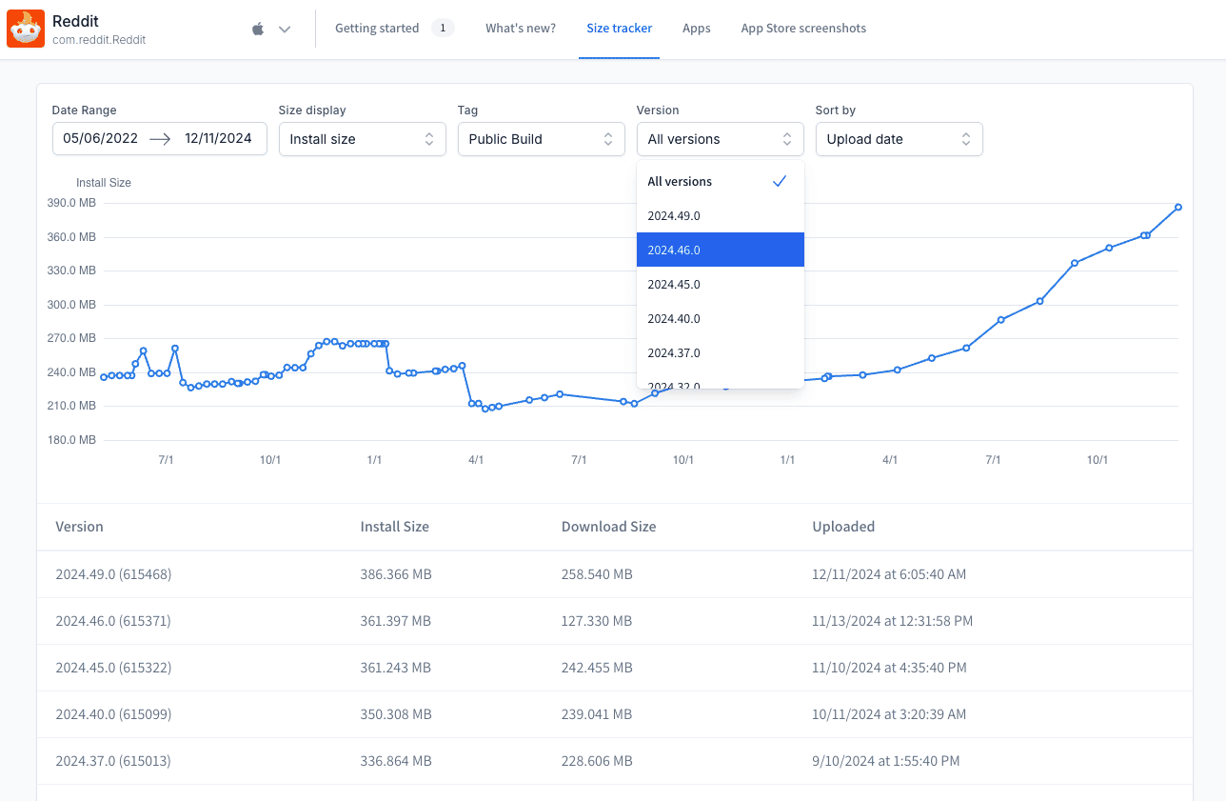1226x801 pixels.
Task: Click the arrow icon between the date fields
Action: 159,138
